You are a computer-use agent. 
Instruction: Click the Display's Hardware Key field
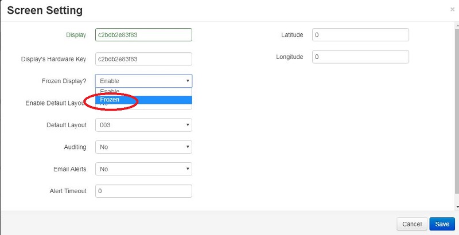click(143, 58)
